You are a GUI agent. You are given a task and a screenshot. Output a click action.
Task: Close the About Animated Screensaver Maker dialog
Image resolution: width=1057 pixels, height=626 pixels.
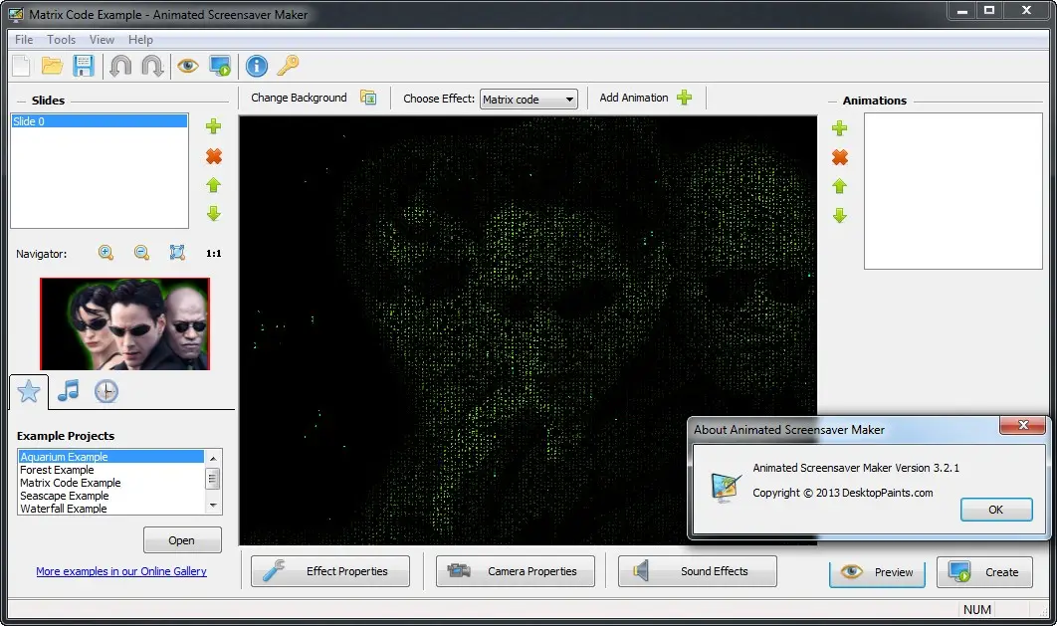pos(1022,425)
